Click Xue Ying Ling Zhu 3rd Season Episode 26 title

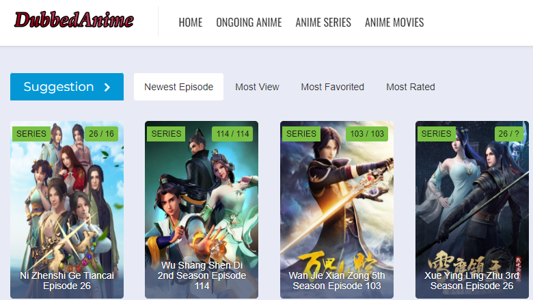click(471, 281)
